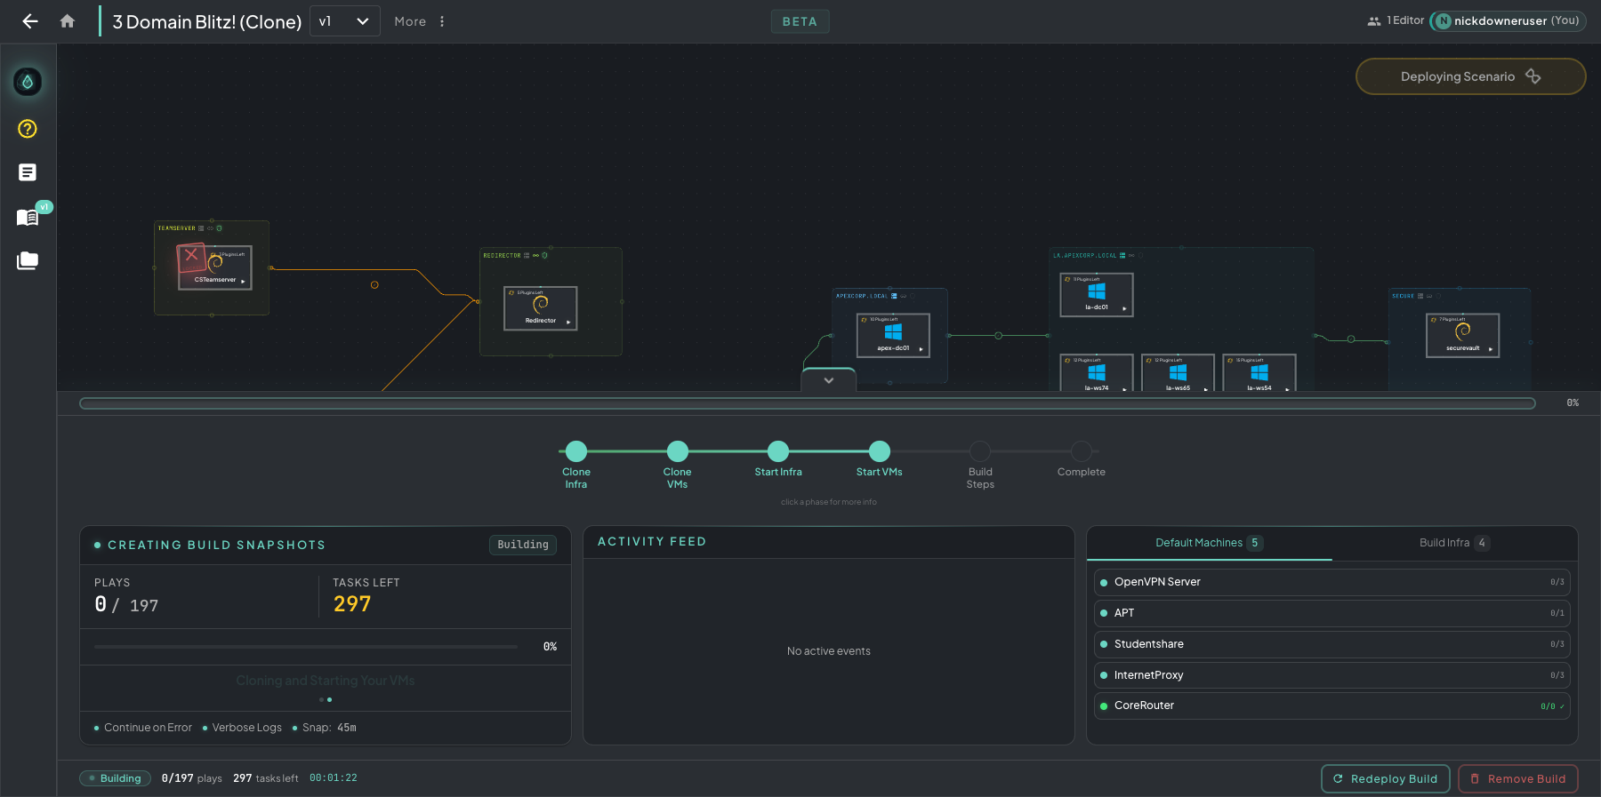Image resolution: width=1601 pixels, height=797 pixels.
Task: Expand the CoreRouter machine row
Action: pos(1331,705)
